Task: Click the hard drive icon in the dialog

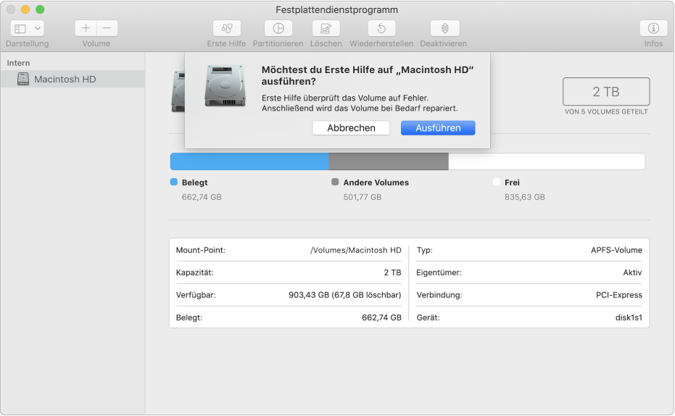Action: point(225,85)
